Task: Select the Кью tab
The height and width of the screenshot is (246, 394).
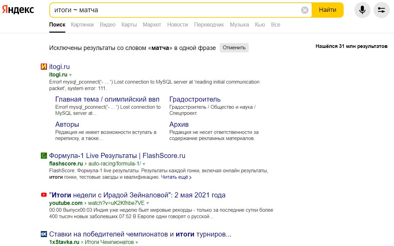Action: [x=260, y=24]
